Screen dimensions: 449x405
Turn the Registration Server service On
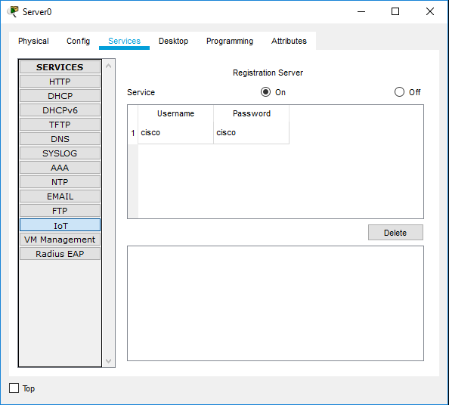click(x=265, y=92)
